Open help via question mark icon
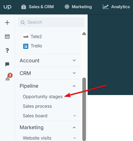The width and height of the screenshot is (133, 141). coord(7,50)
